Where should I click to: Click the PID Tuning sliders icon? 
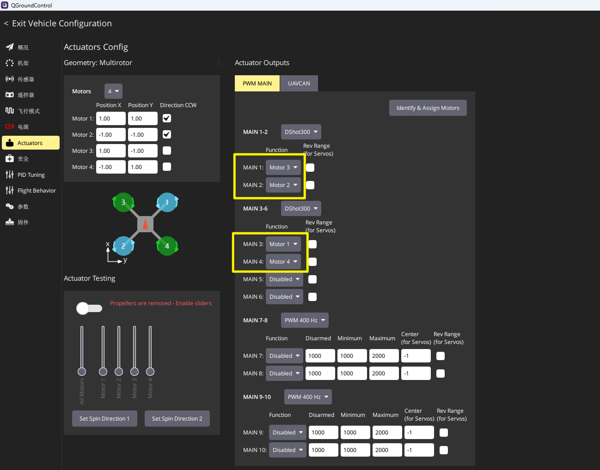(10, 175)
